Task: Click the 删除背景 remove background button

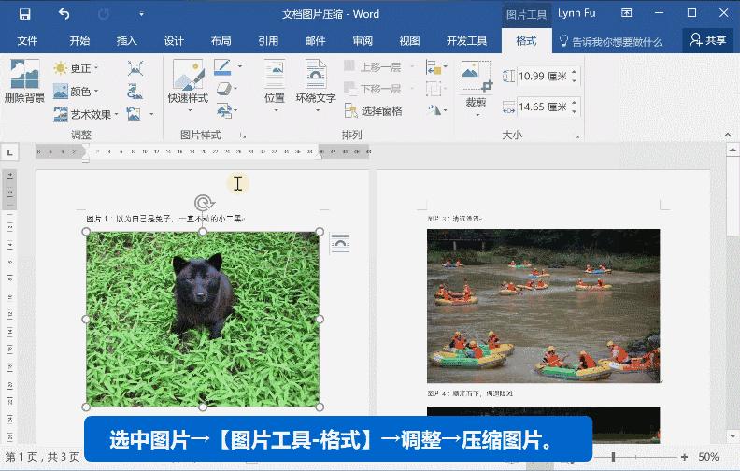Action: click(24, 80)
